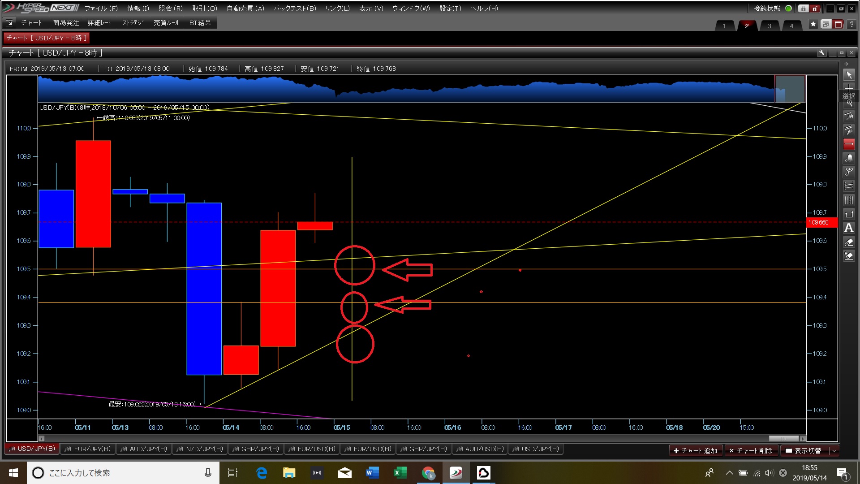The image size is (860, 484).
Task: Expand the 表示切替 dropdown arrow
Action: click(834, 450)
